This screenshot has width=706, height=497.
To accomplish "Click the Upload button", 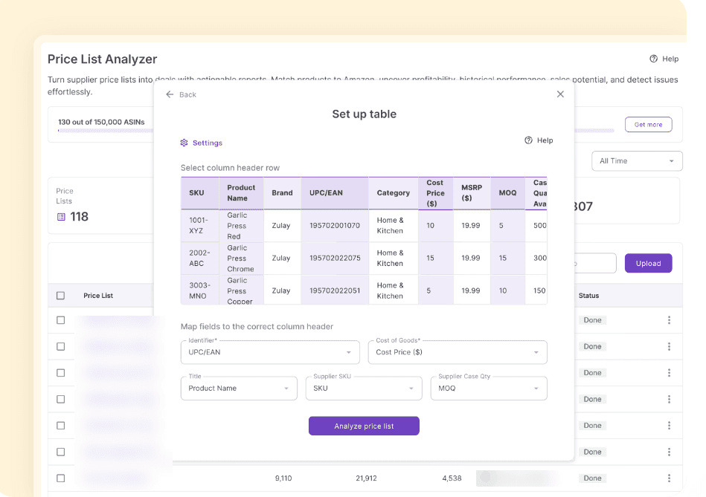I will tap(649, 263).
